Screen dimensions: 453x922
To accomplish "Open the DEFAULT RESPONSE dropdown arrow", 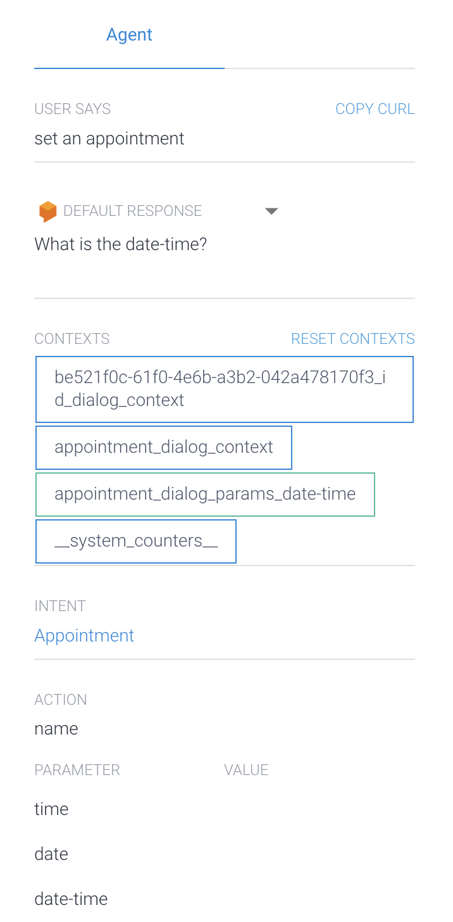I will coord(271,211).
